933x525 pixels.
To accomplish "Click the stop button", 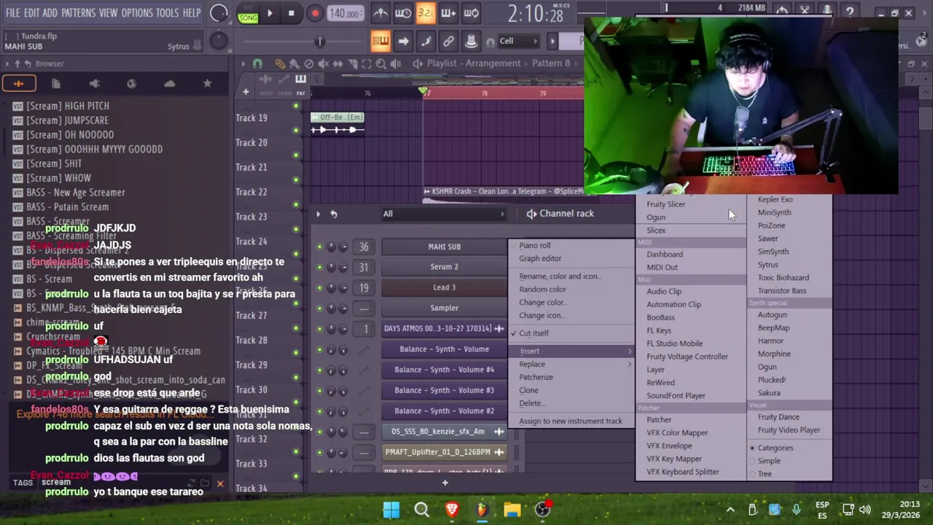I will tap(291, 13).
